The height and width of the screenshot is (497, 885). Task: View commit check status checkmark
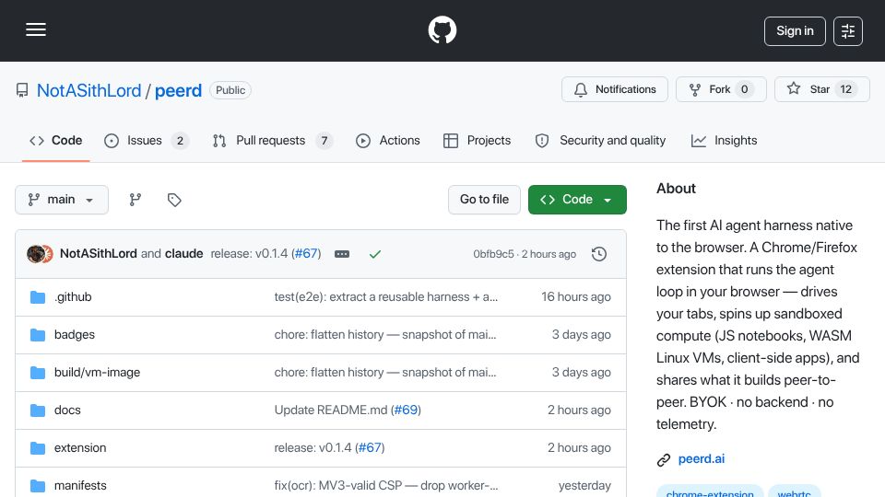(375, 254)
